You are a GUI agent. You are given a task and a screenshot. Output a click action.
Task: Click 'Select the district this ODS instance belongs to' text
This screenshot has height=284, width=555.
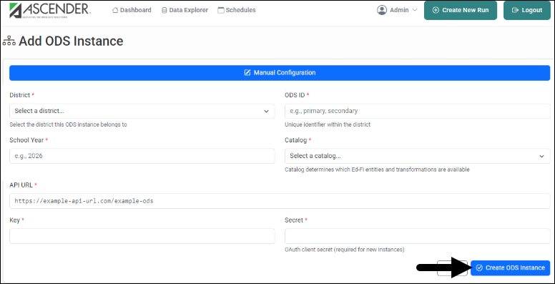coord(69,124)
